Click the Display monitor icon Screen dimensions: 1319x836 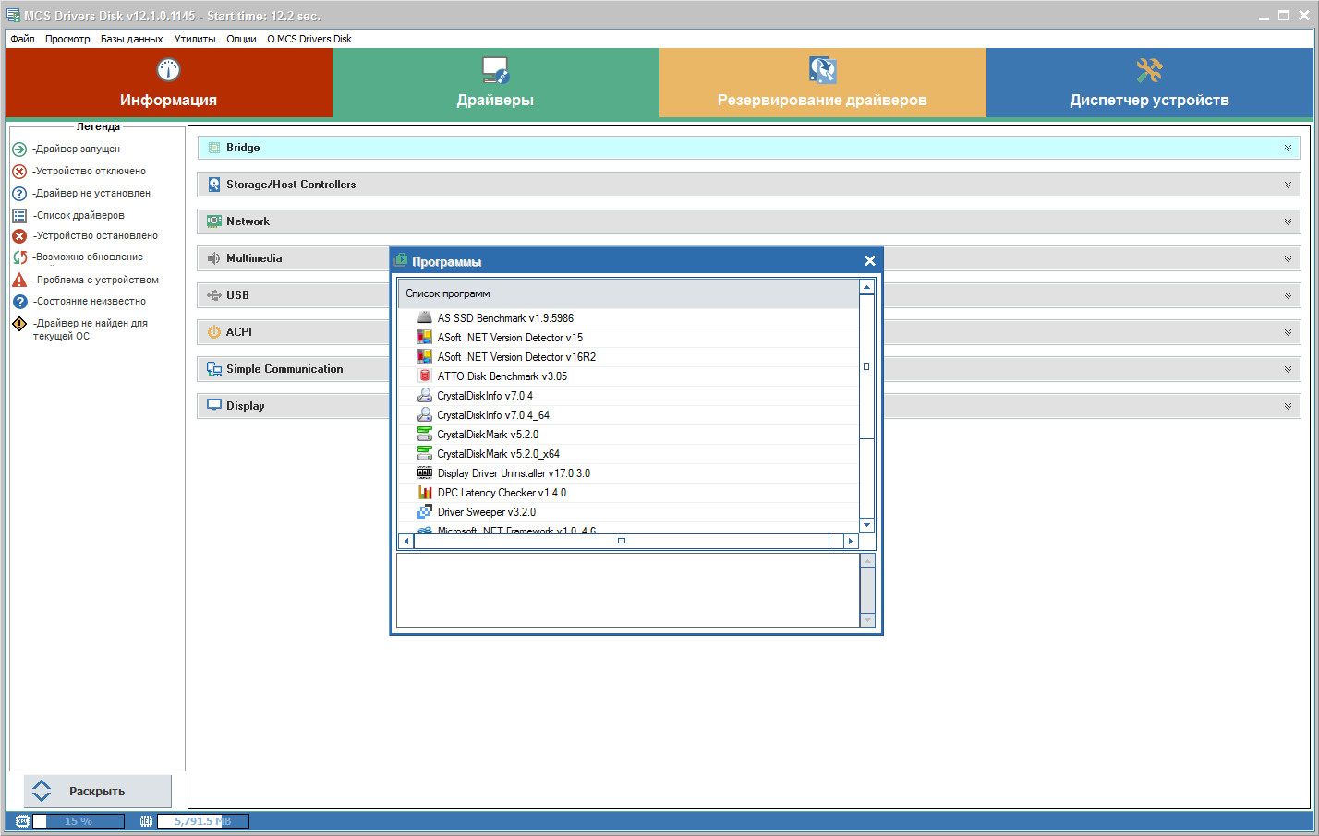tap(214, 405)
